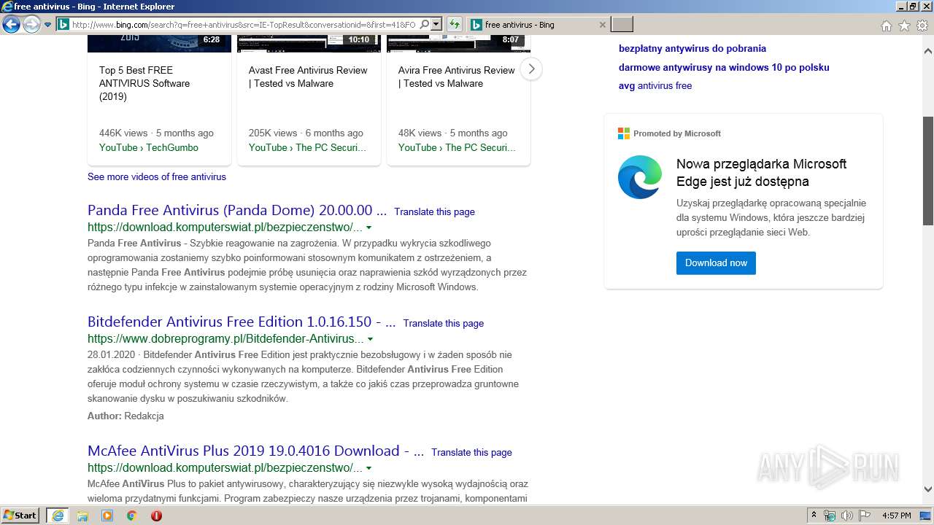Refresh the page with the green arrows icon
Viewport: 934px width, 525px height.
pos(455,25)
